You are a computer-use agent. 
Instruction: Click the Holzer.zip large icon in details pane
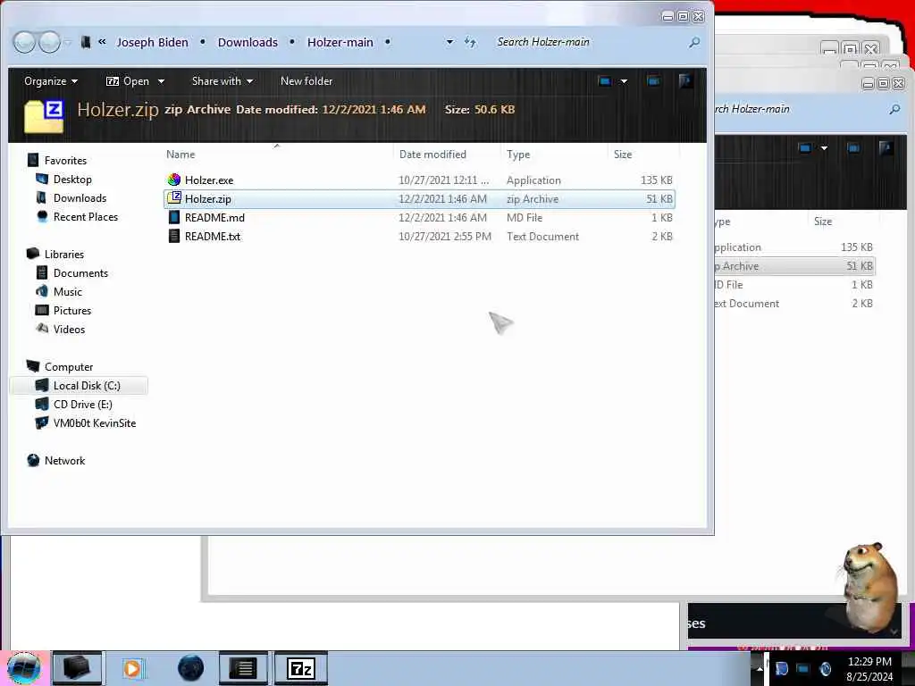click(x=45, y=115)
